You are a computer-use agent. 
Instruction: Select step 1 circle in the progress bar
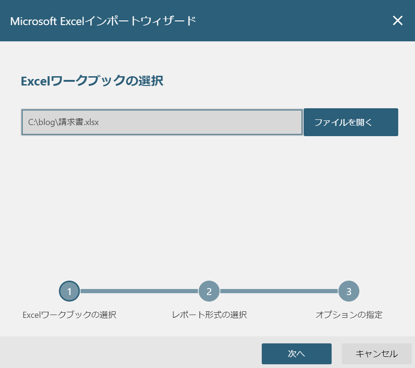(x=69, y=291)
